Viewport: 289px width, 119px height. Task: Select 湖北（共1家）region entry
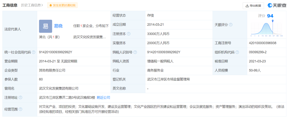[49, 37]
